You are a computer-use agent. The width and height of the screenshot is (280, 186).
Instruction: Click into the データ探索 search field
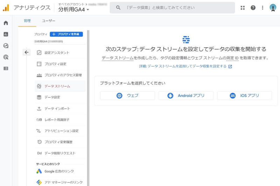172,8
